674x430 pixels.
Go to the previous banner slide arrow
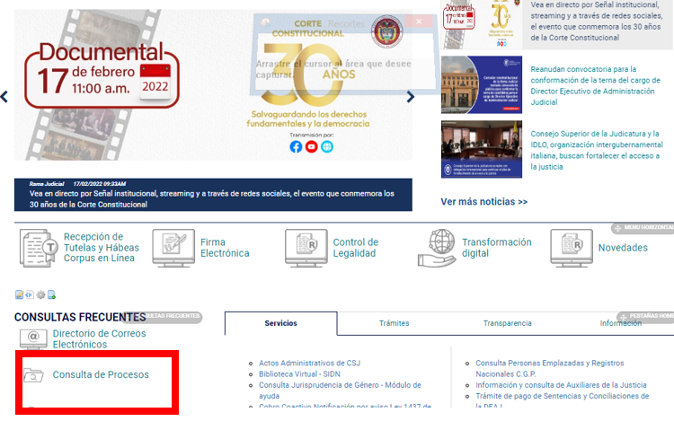click(4, 97)
